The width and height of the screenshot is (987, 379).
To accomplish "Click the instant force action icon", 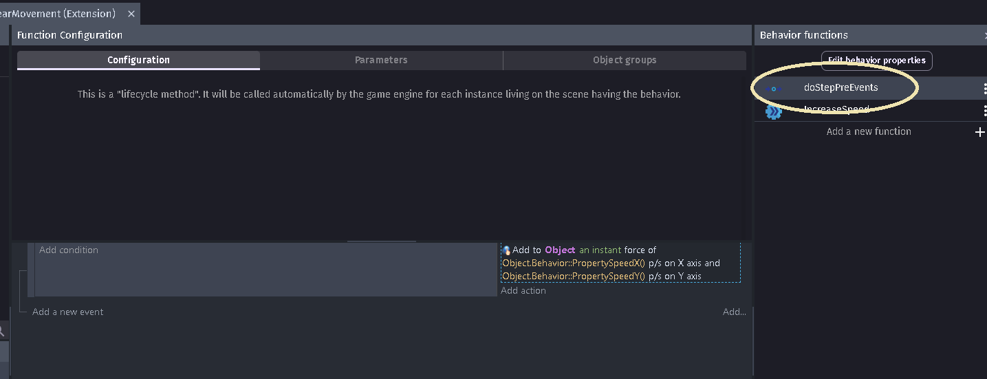I will coord(506,250).
